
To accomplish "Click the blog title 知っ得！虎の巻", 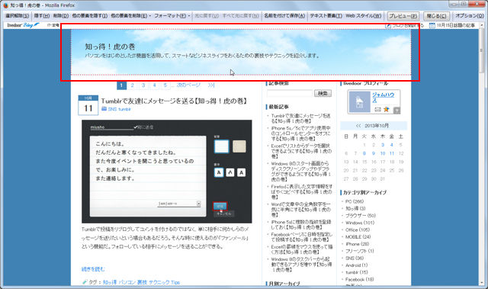I will click(110, 47).
